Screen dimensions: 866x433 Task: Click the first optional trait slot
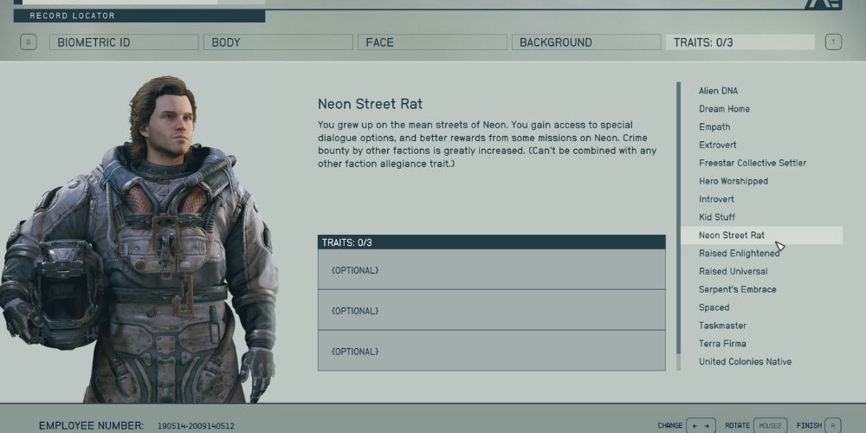(491, 270)
